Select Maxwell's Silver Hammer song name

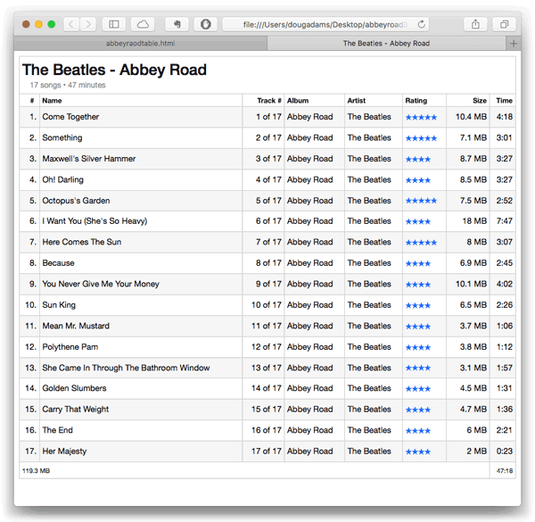[x=88, y=159]
